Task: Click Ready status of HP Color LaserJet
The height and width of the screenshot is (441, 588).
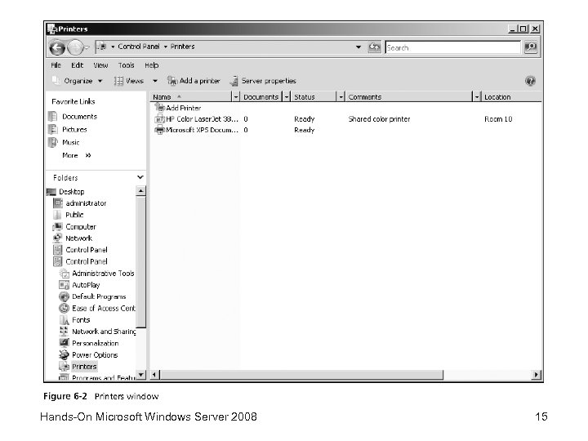Action: 304,119
